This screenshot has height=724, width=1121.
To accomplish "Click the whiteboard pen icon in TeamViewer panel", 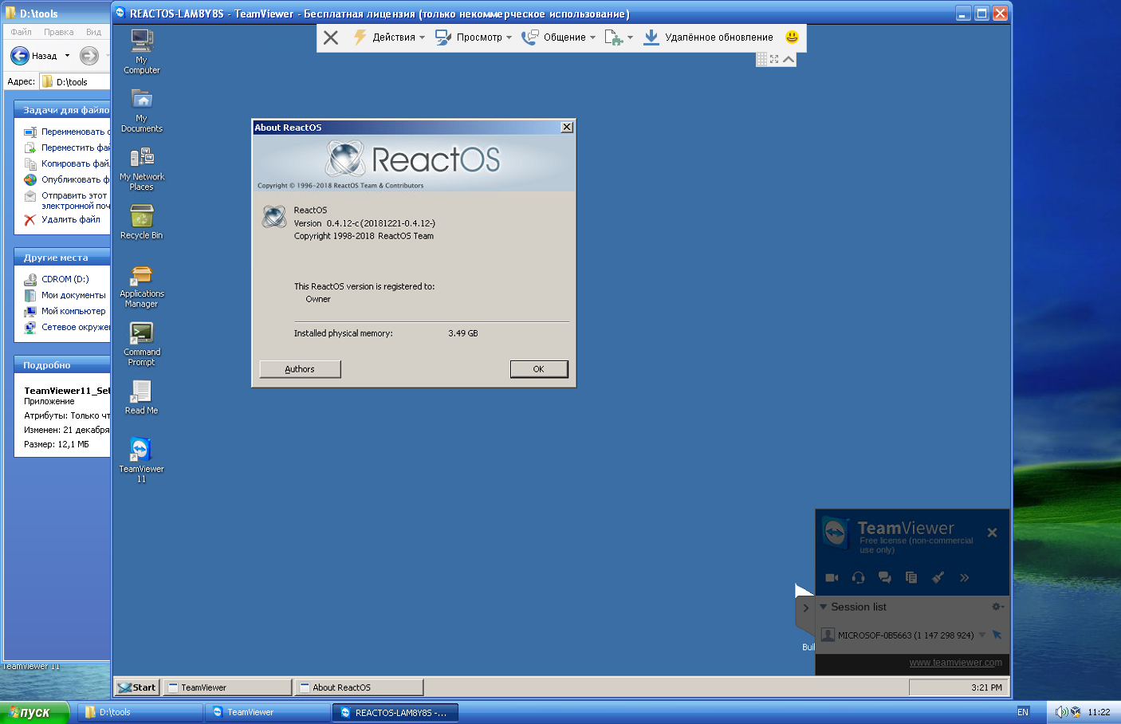I will 938,577.
